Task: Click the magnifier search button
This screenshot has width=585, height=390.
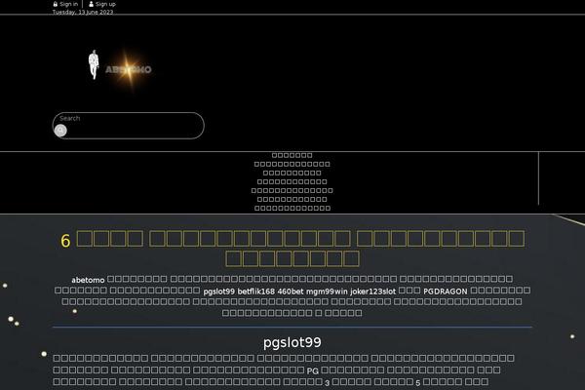Action: (x=60, y=131)
